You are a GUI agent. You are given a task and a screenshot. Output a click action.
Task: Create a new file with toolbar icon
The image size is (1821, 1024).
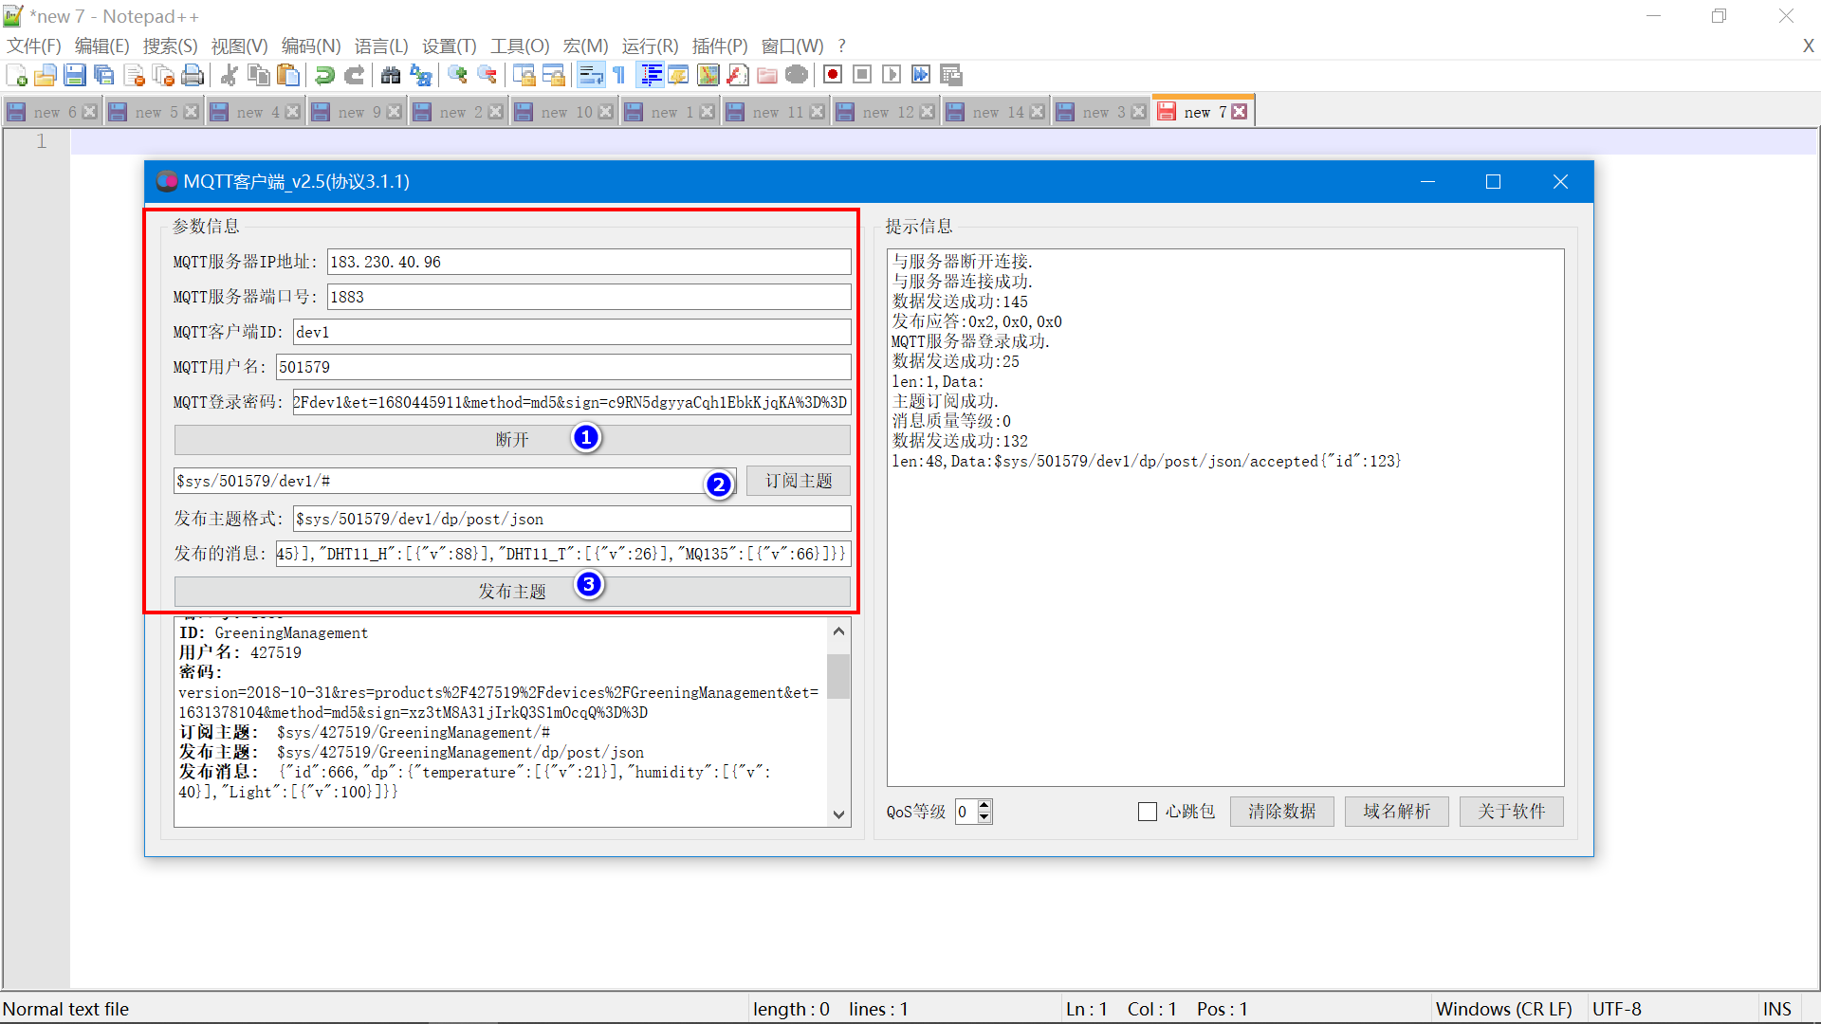(16, 75)
